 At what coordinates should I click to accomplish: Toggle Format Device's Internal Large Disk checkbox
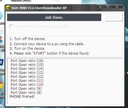pyautogui.click(x=11, y=26)
